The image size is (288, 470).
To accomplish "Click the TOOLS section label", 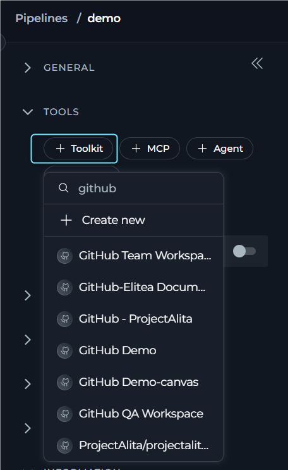I will 61,112.
